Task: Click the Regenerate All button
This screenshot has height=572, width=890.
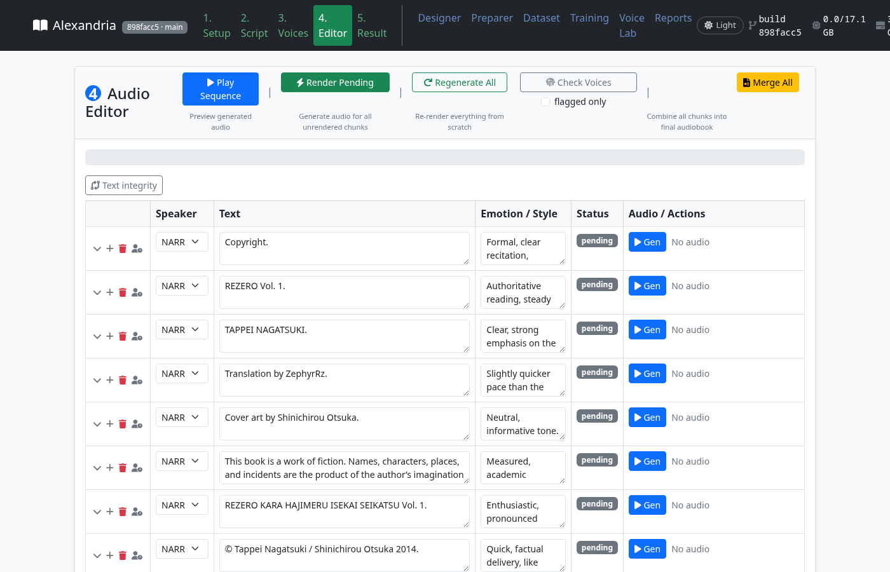Action: 460,83
